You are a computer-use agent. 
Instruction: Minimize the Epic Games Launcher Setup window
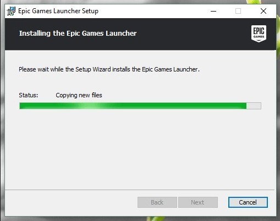pos(213,11)
